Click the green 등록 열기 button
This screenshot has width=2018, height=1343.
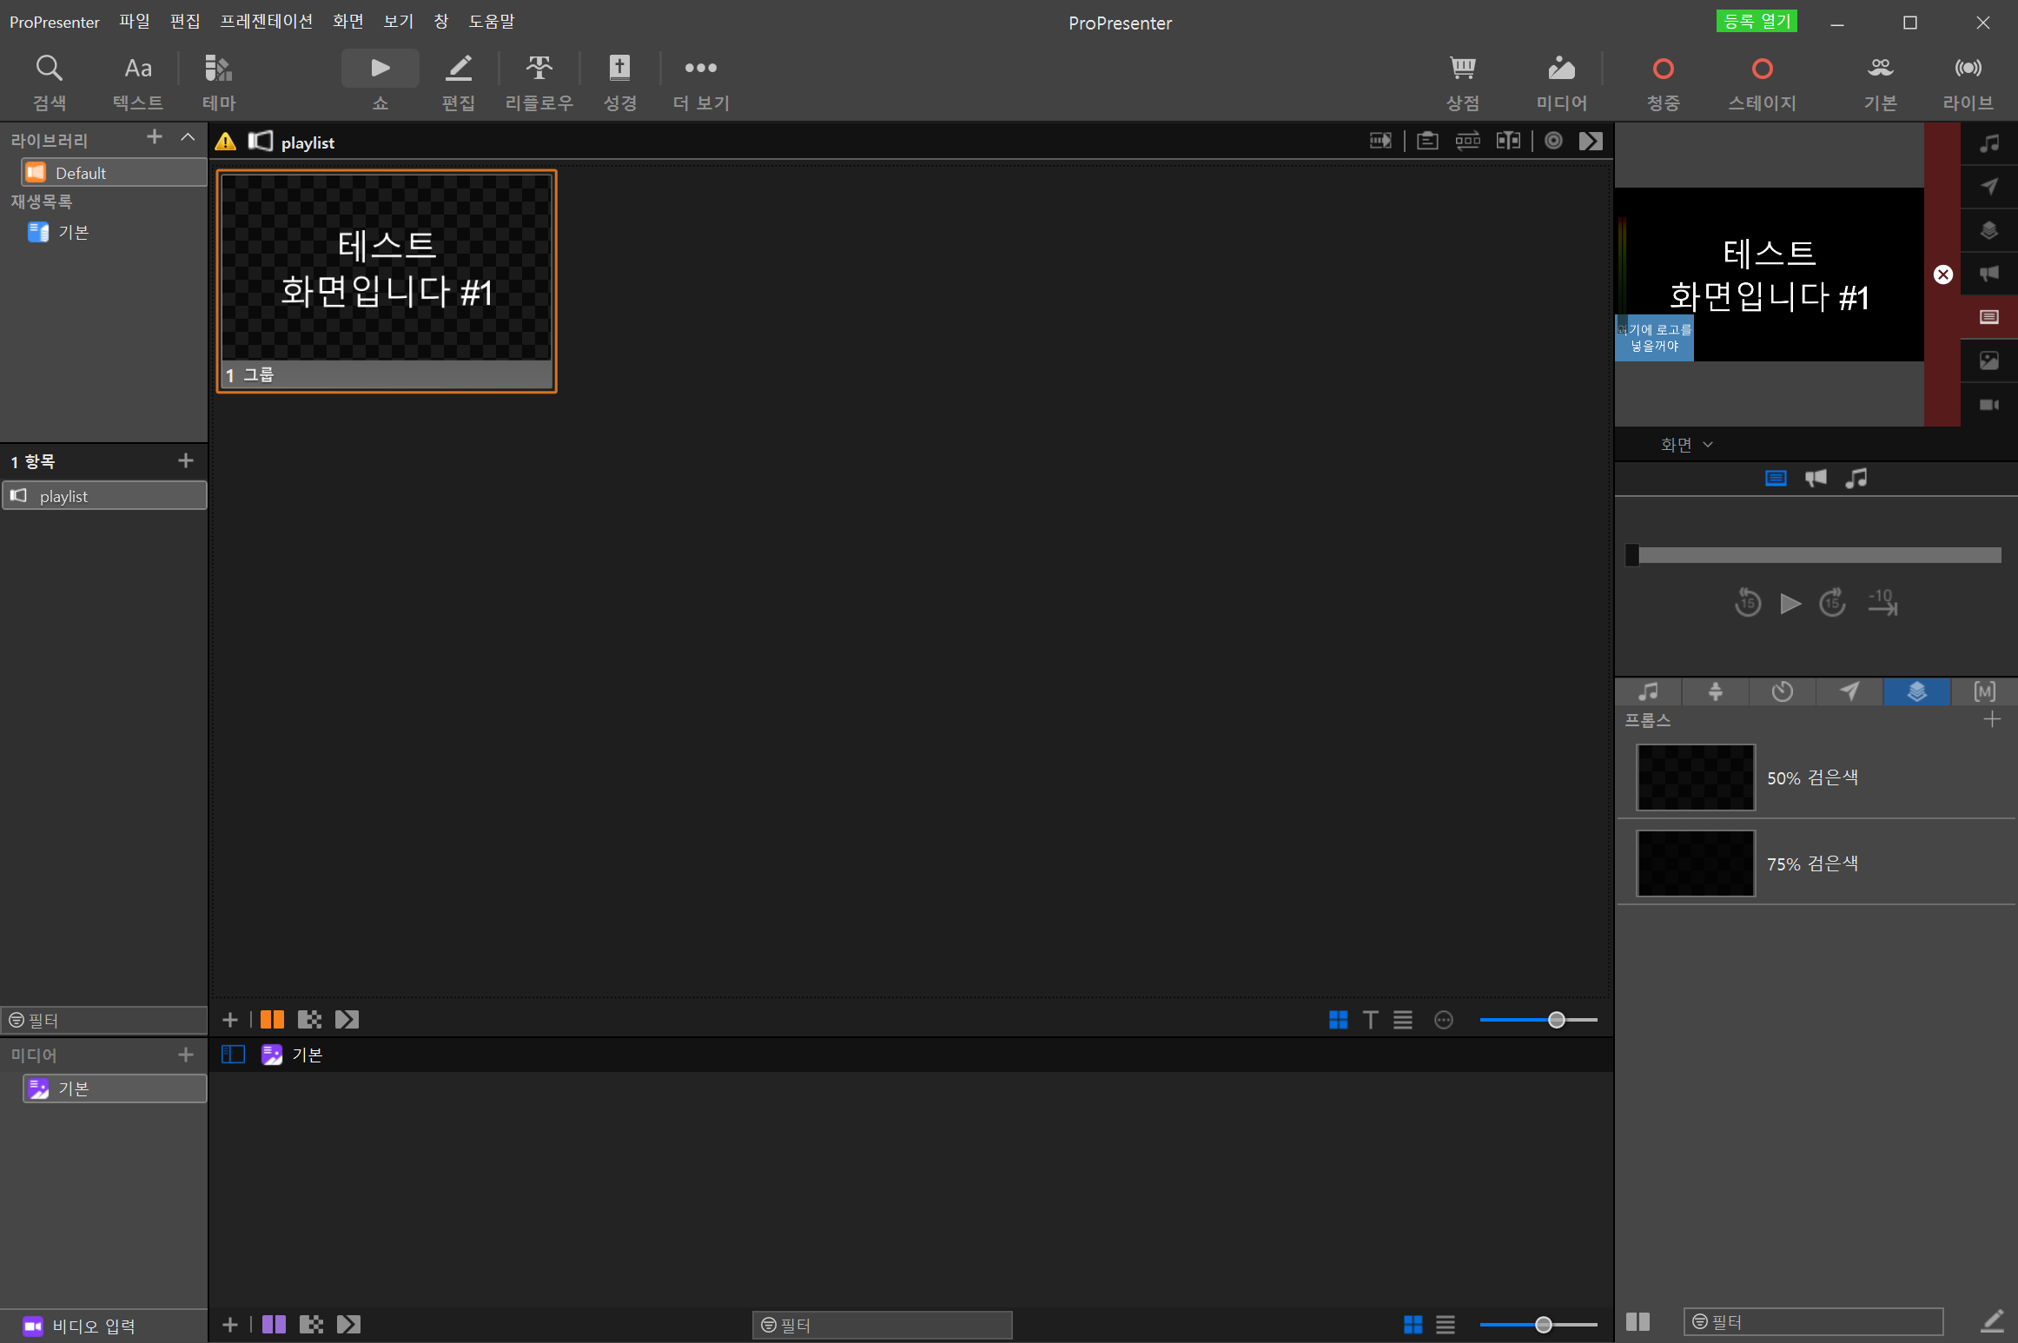click(x=1756, y=21)
